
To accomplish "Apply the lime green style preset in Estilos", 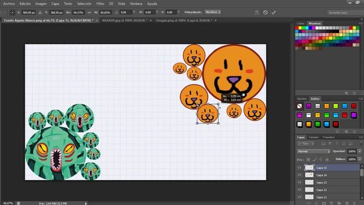I will [336, 106].
